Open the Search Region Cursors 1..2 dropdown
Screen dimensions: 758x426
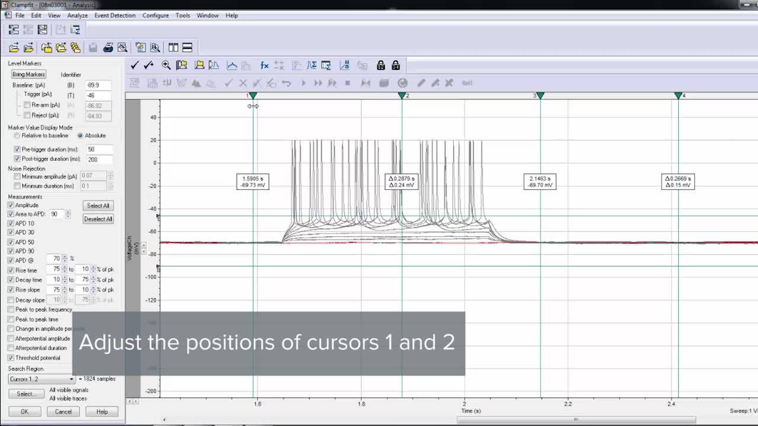click(x=41, y=379)
